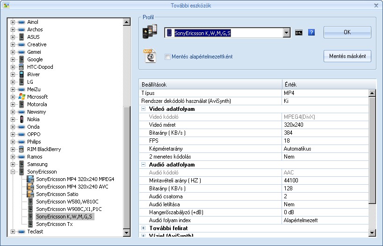Click icon of SonyEricsson Tx profile
This screenshot has width=383, height=246.
tap(30, 224)
